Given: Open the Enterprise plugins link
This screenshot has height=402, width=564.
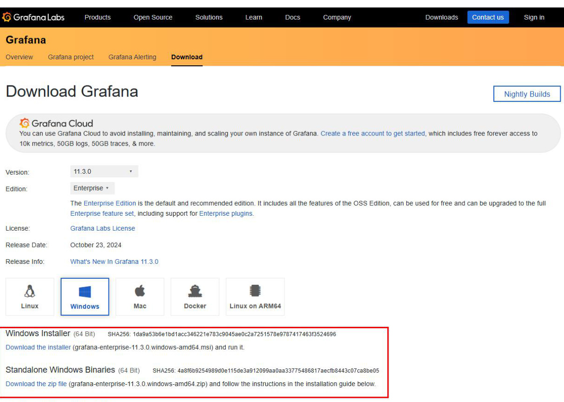Looking at the screenshot, I should pos(226,213).
